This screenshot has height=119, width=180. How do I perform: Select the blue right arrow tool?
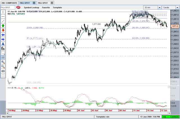point(3,39)
